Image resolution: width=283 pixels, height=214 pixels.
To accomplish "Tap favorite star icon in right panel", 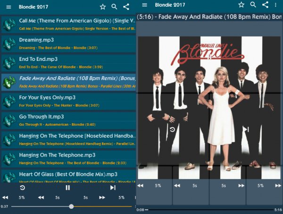I will [x=241, y=5].
